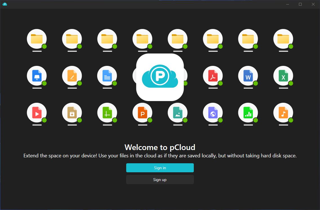Image resolution: width=320 pixels, height=210 pixels.
Task: Click the blue text document file icon
Action: [107, 76]
